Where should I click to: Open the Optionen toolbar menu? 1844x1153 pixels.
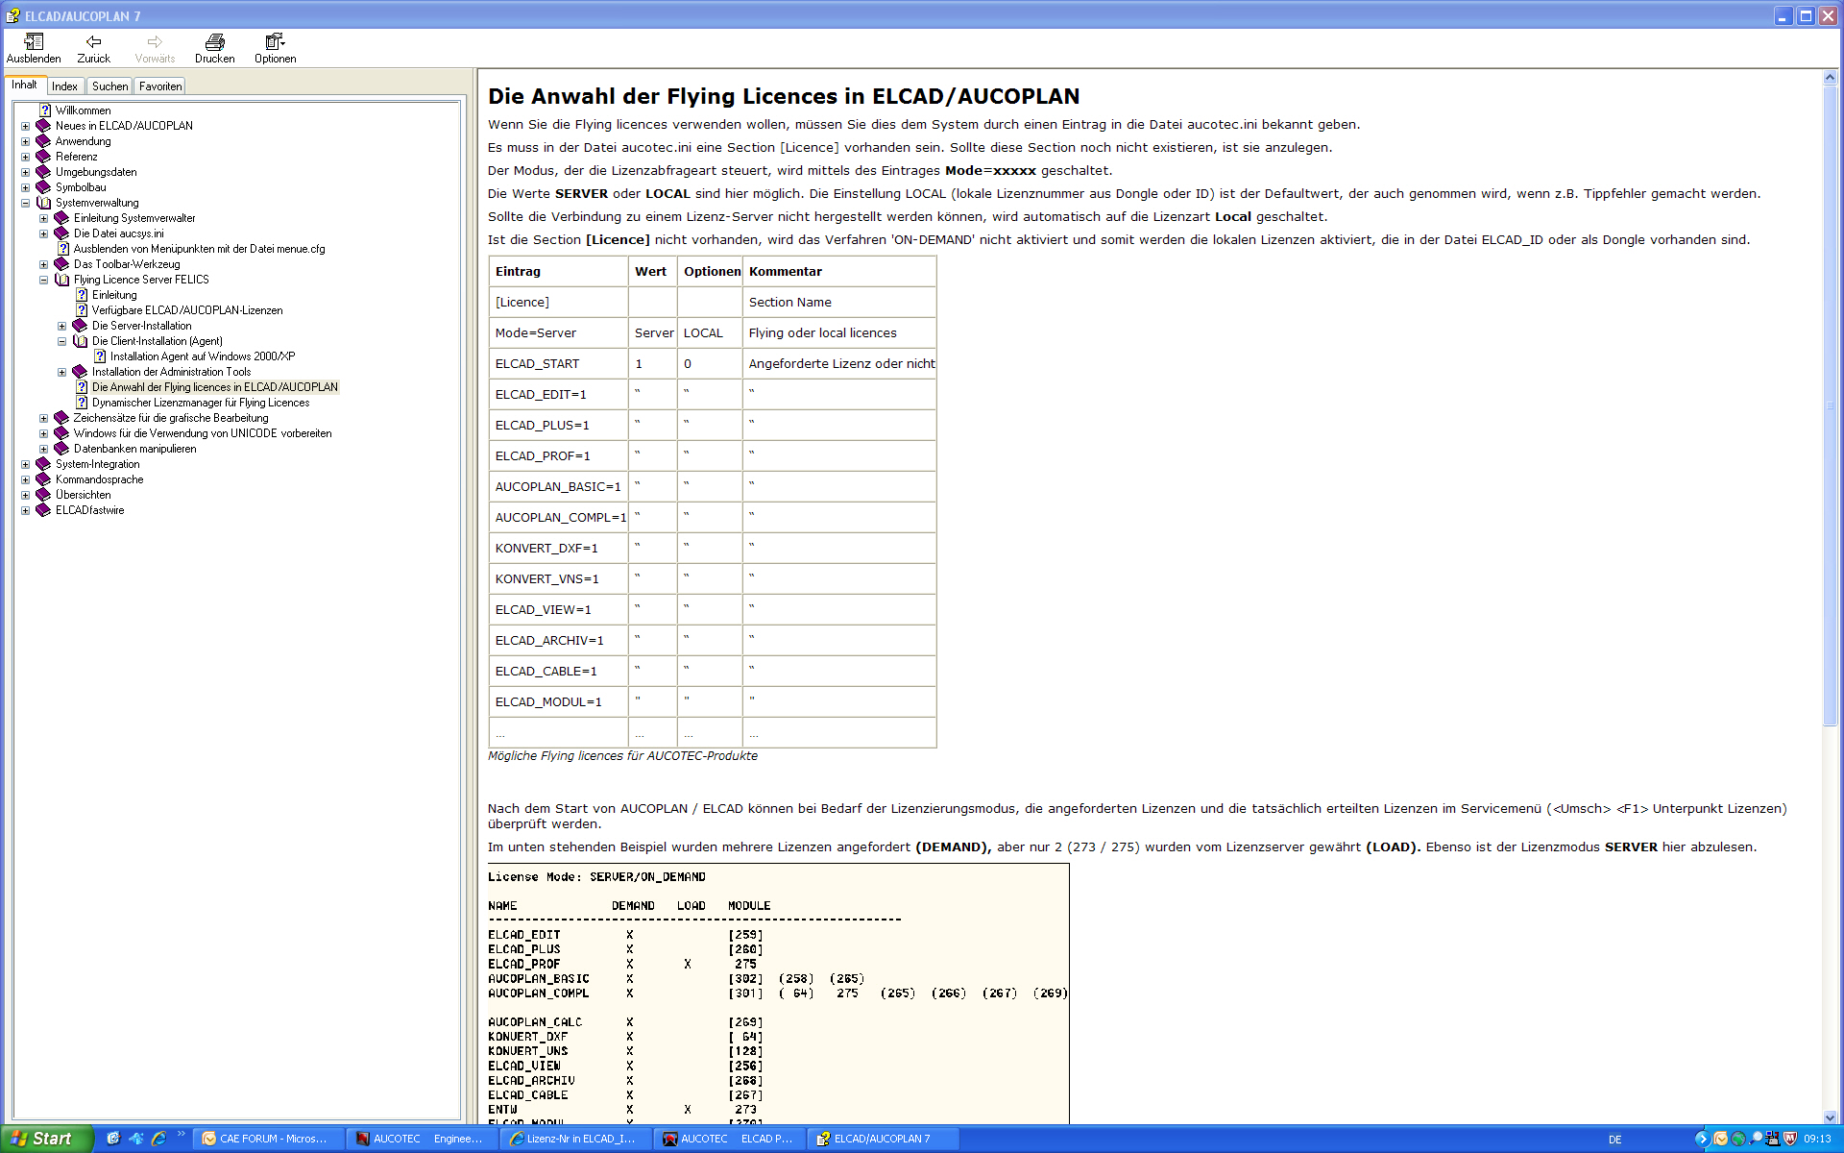[x=275, y=48]
